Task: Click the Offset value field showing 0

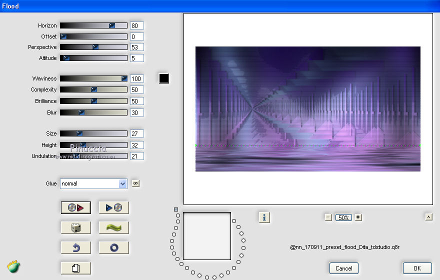Action: pos(137,36)
